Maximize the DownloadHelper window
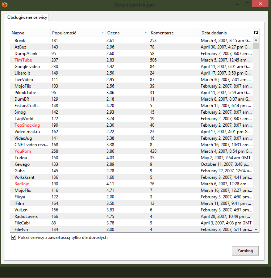 (247, 4)
